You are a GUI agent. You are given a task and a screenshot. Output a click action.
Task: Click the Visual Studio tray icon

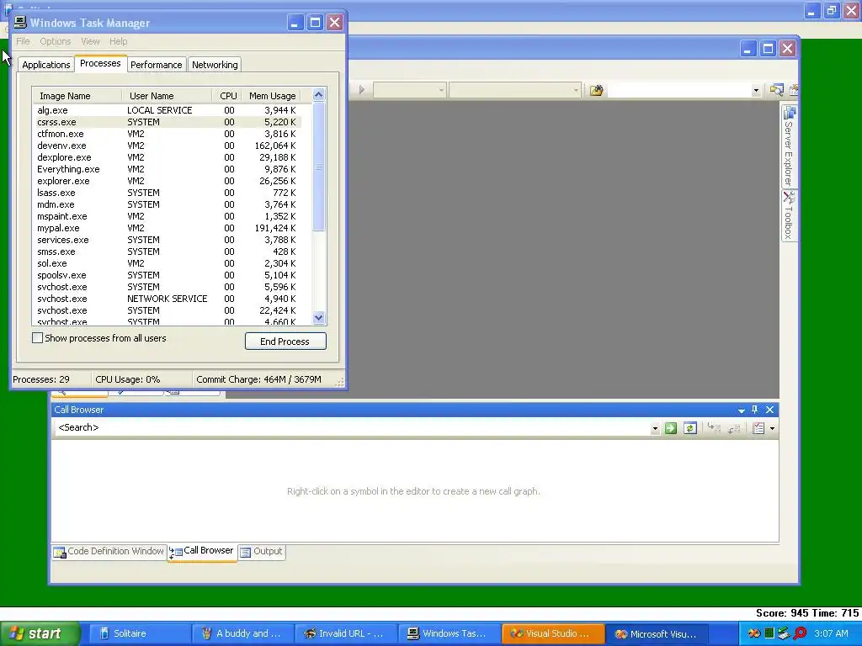point(754,633)
